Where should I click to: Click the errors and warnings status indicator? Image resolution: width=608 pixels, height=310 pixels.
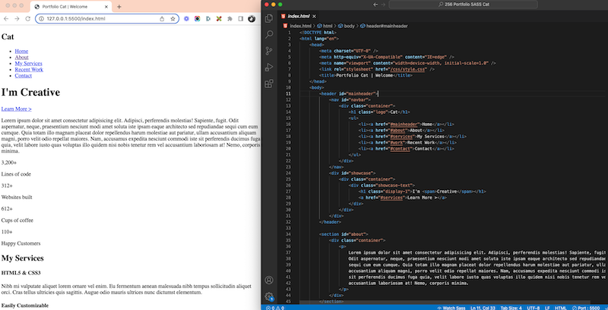(x=275, y=308)
